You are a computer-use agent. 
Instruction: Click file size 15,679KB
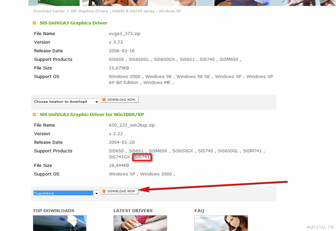pos(119,68)
